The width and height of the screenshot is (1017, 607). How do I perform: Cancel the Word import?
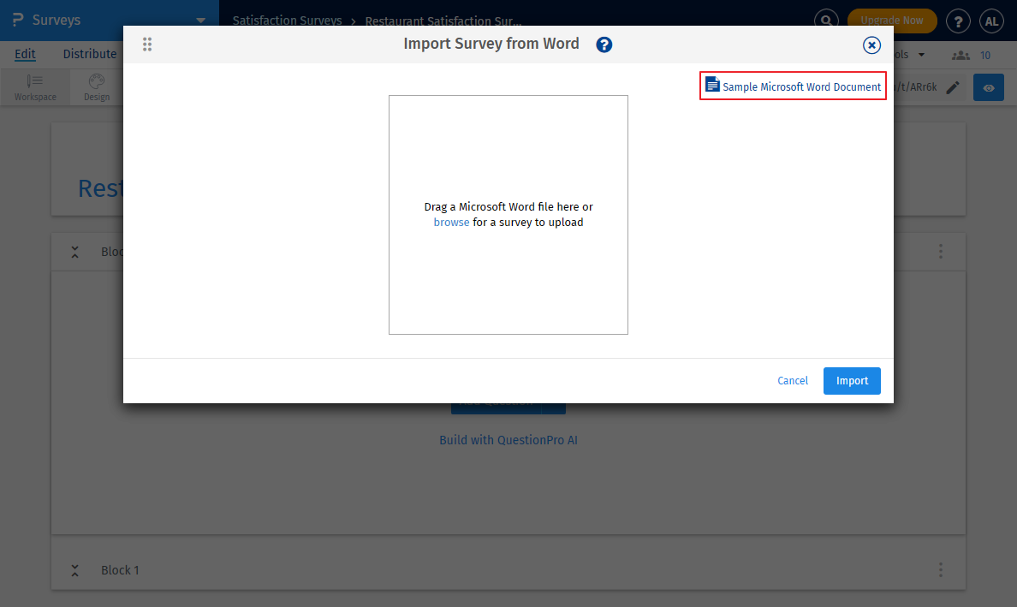pyautogui.click(x=792, y=380)
